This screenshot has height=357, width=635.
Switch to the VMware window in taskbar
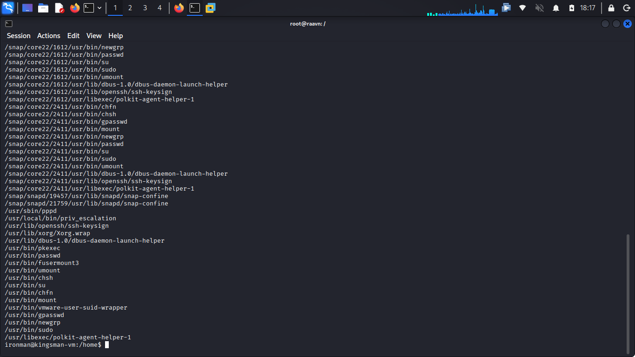pos(211,8)
